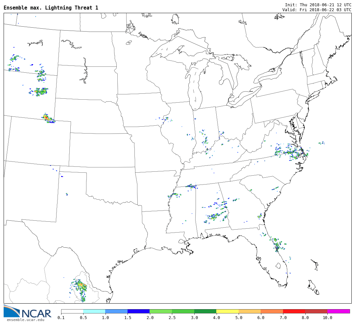The image size is (355, 324).
Task: Click the bright red 7.0–8.0 swatch
Action: click(294, 311)
